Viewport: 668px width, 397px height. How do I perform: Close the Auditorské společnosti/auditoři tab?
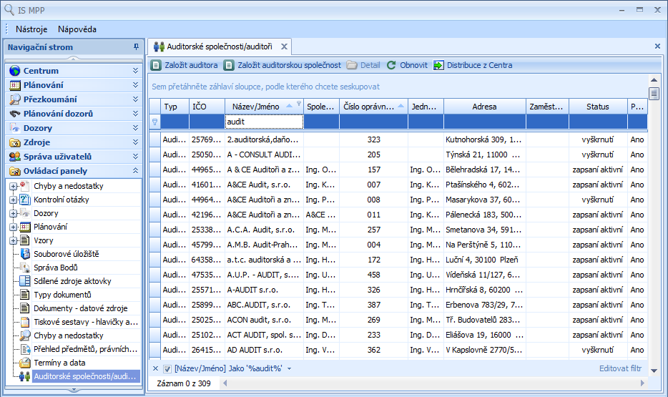(284, 46)
